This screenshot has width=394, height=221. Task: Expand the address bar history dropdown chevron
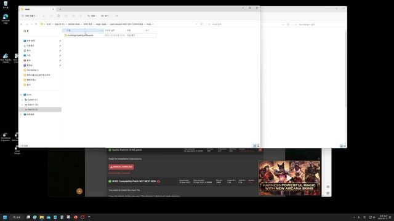pos(196,25)
